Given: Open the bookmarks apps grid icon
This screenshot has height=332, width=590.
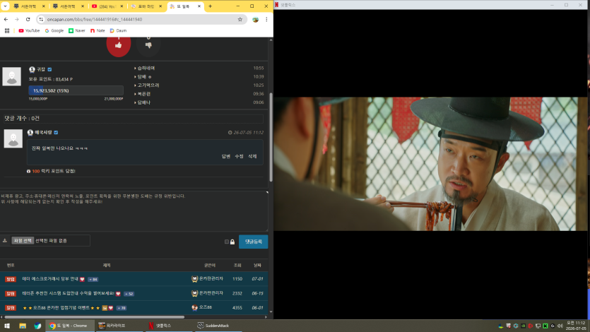Looking at the screenshot, I should point(7,31).
